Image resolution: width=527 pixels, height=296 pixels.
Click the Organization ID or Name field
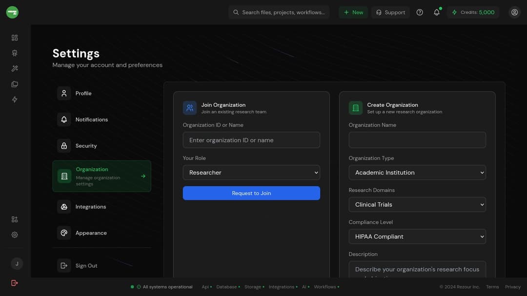coord(251,140)
